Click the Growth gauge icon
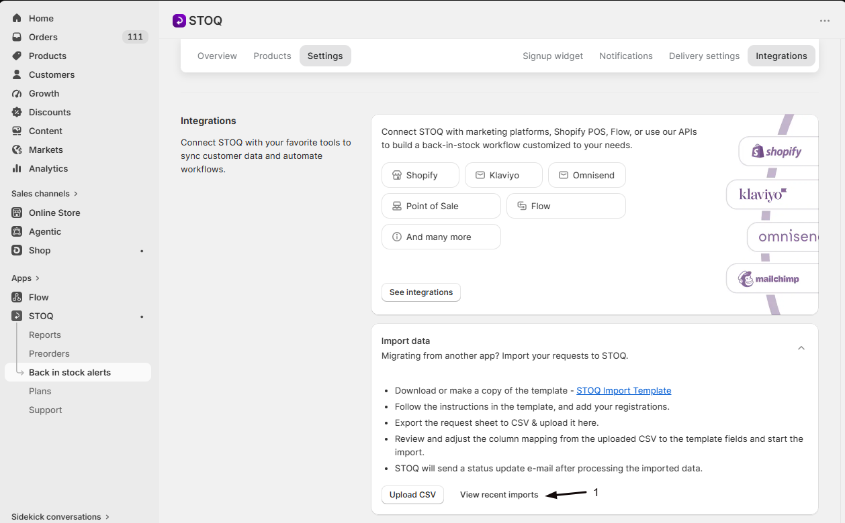This screenshot has width=845, height=523. pos(17,93)
